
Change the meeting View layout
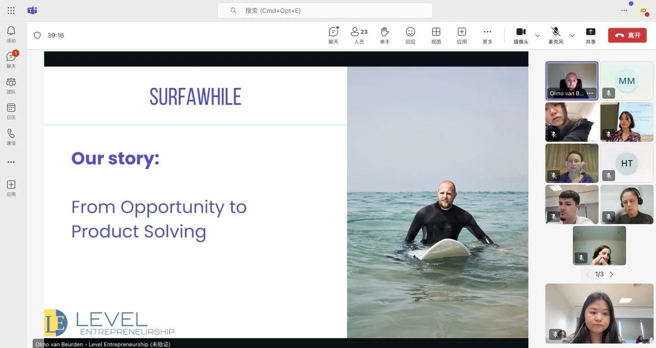tap(436, 35)
